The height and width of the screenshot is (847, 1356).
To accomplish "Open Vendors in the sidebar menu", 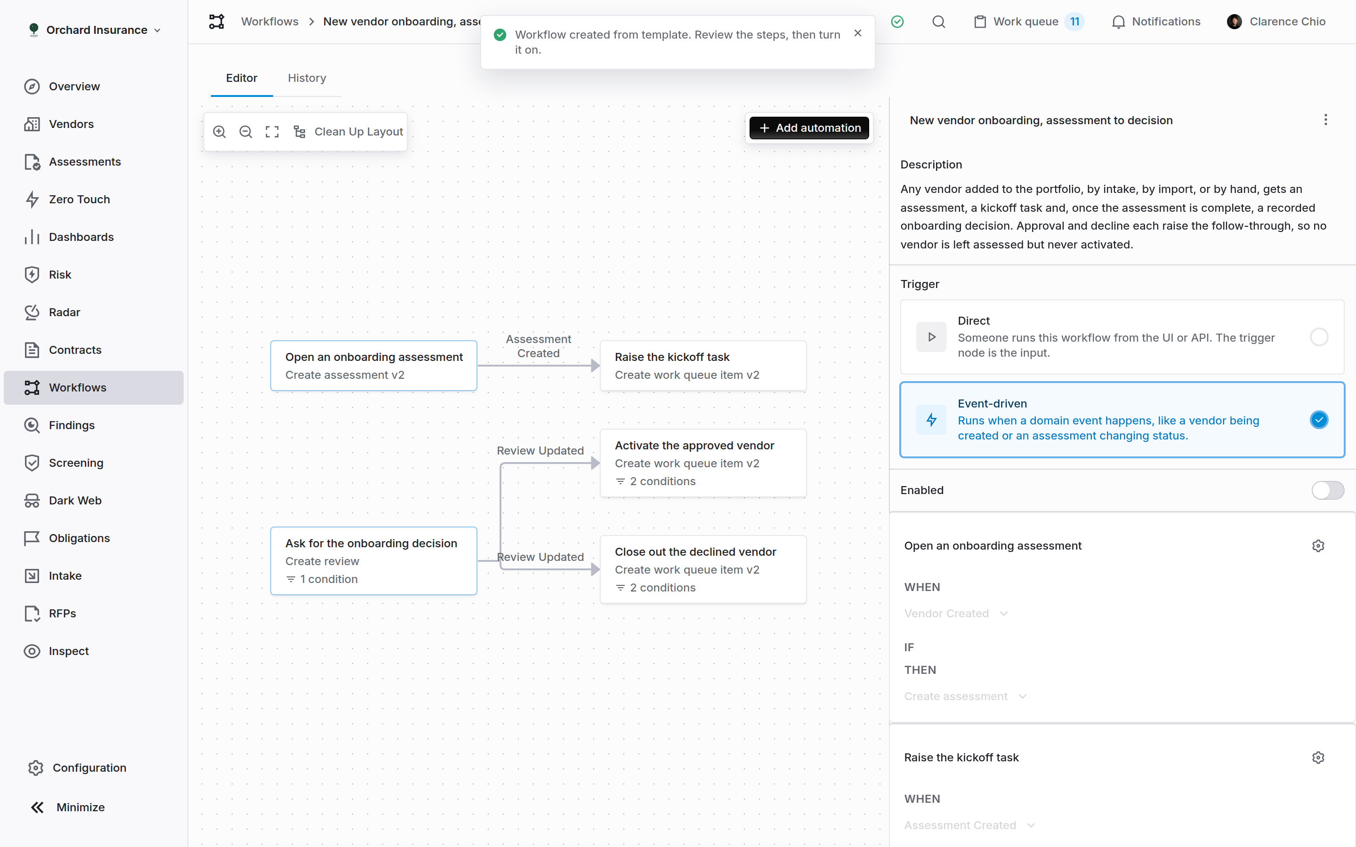I will click(94, 124).
